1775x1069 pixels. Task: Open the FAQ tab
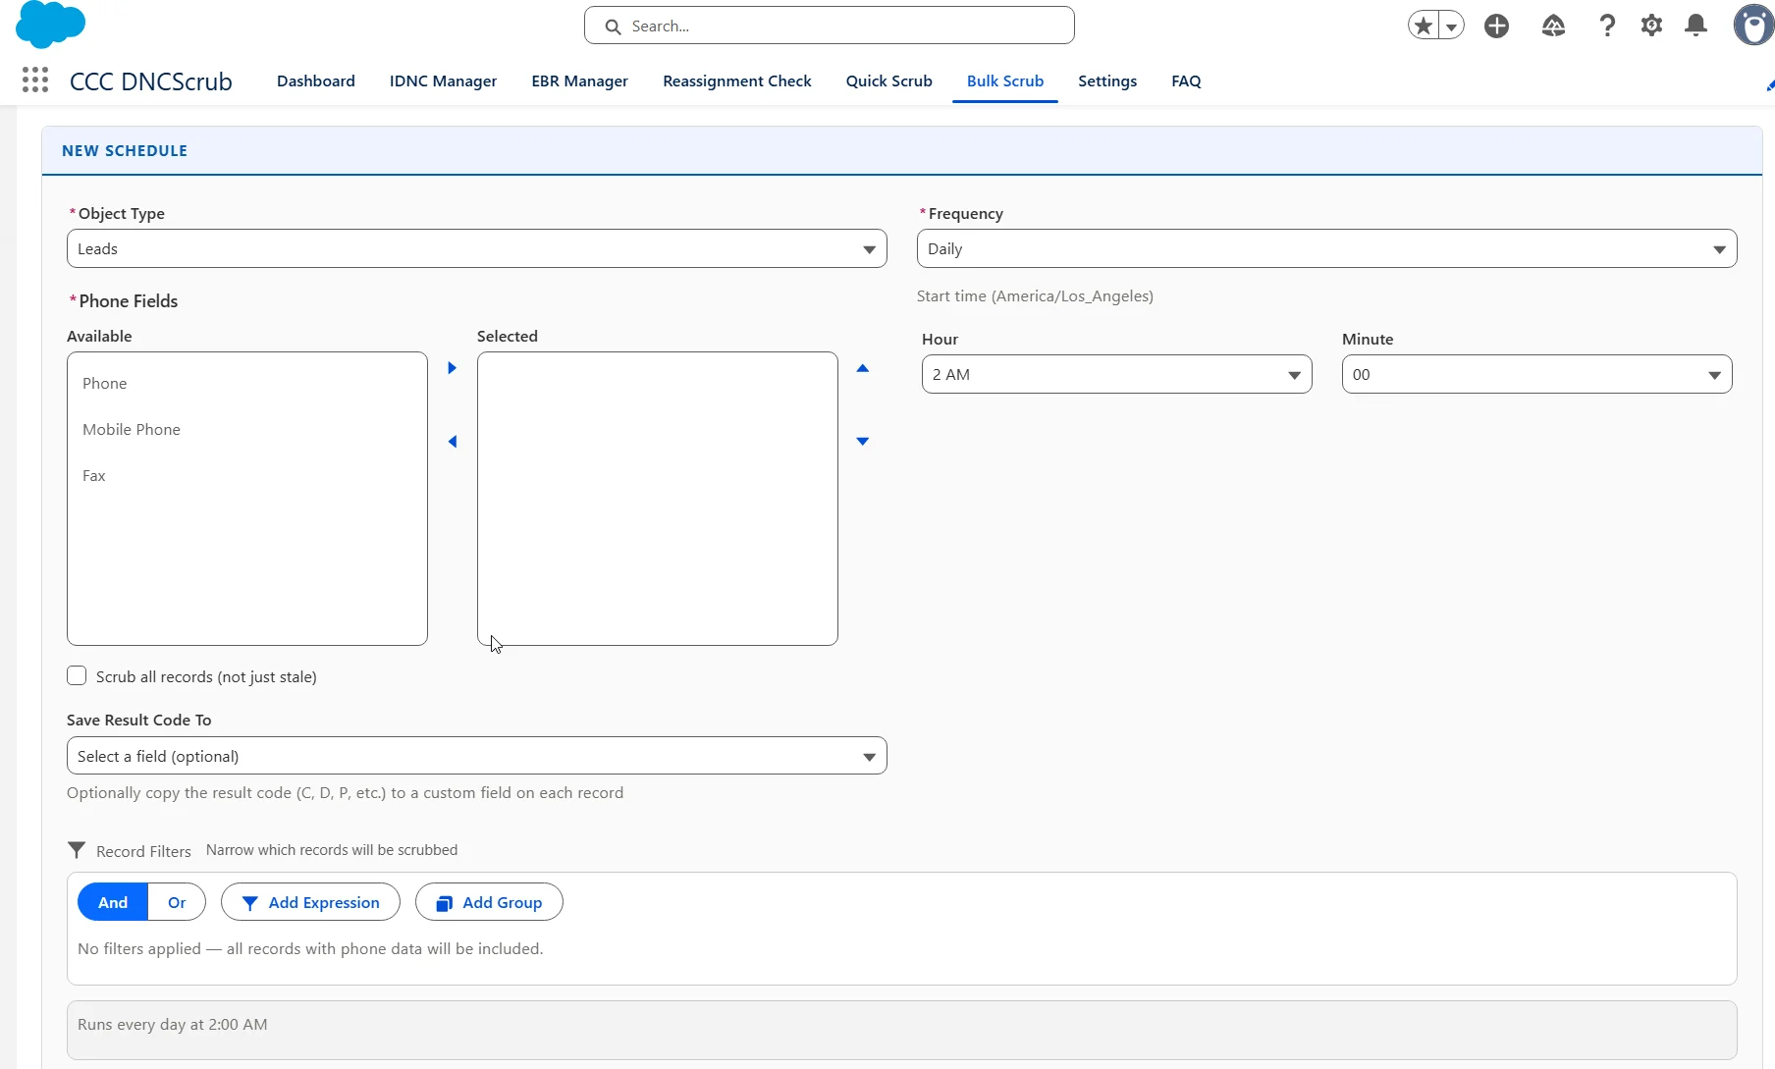(x=1186, y=80)
